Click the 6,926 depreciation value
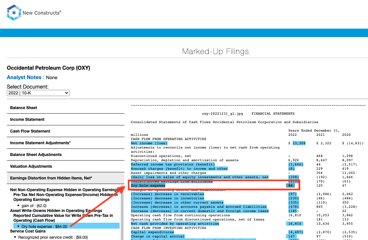 [x=294, y=160]
